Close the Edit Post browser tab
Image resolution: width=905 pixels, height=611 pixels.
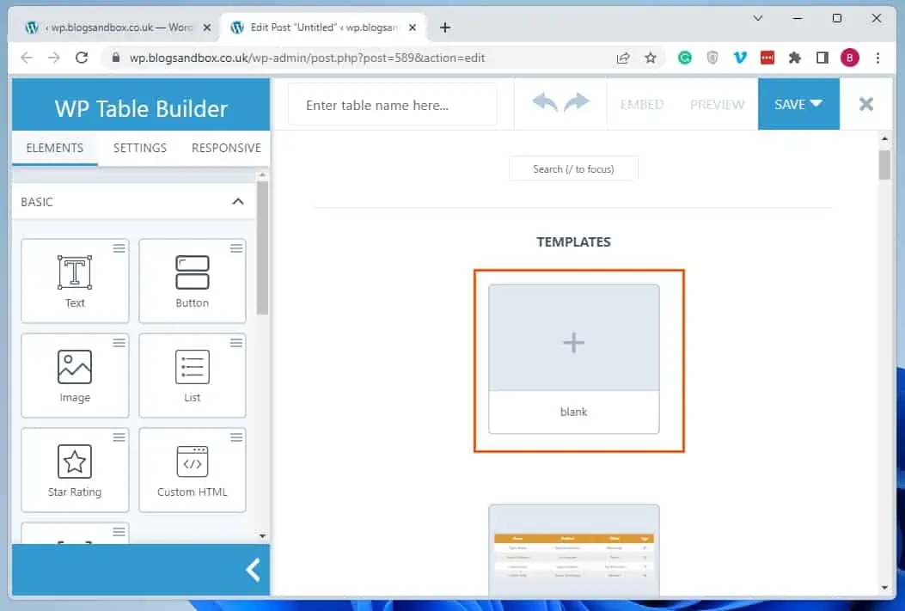(412, 27)
